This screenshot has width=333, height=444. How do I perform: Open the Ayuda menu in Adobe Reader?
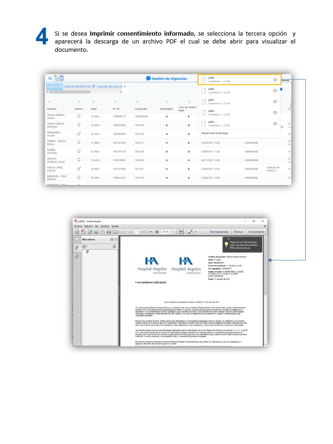click(x=115, y=226)
